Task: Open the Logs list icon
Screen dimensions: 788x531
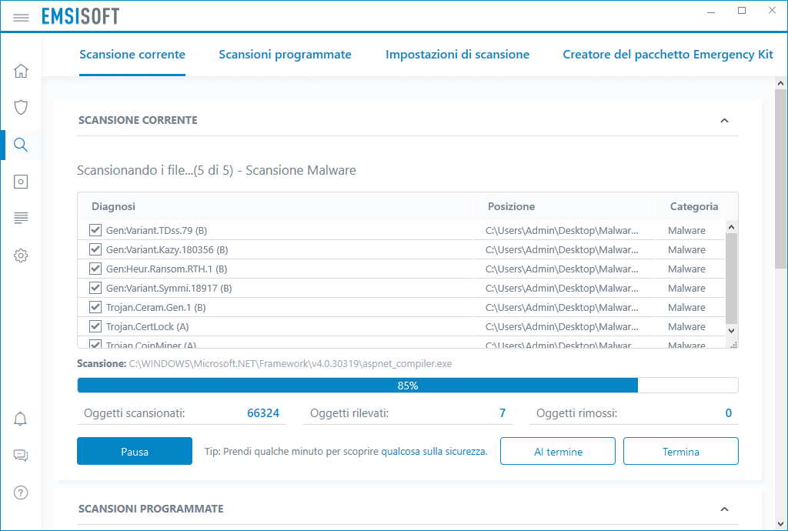Action: tap(21, 218)
